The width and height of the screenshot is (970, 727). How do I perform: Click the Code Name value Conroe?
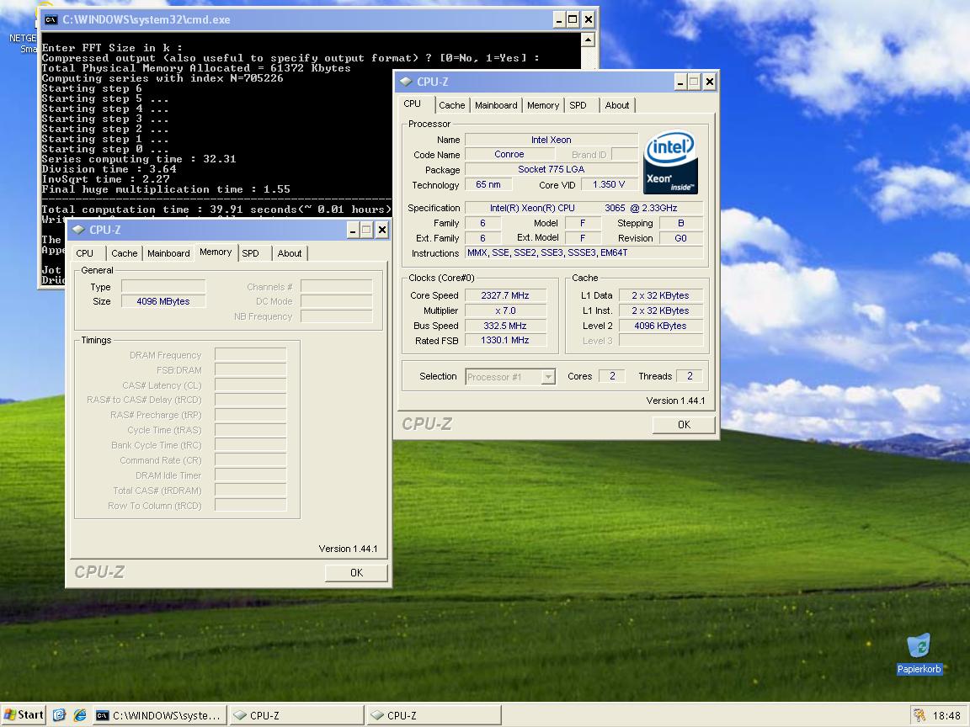click(509, 155)
